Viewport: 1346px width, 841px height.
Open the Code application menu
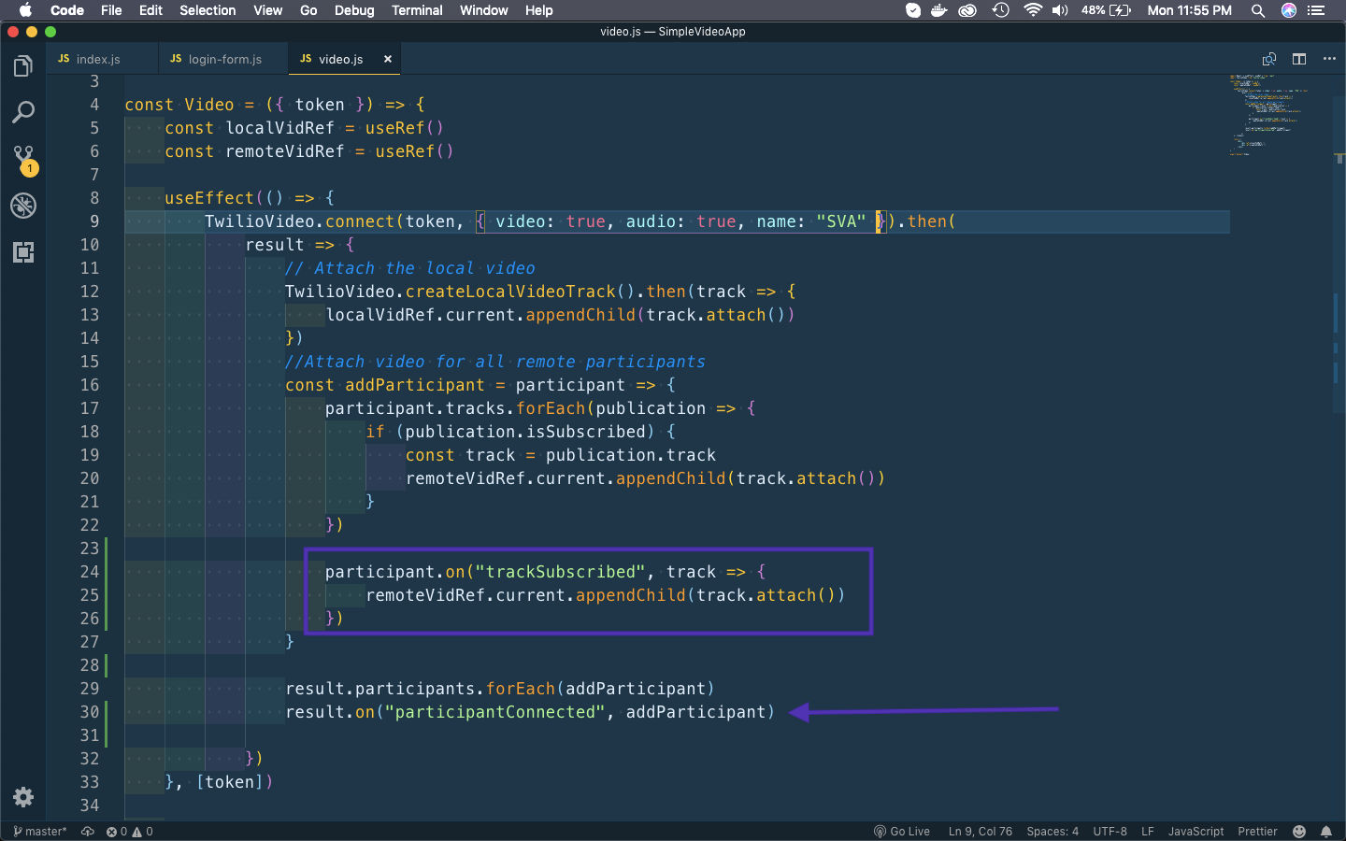click(66, 10)
